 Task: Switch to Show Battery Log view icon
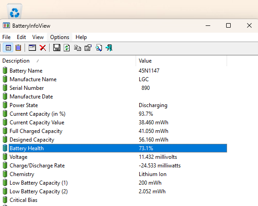[x=18, y=48]
